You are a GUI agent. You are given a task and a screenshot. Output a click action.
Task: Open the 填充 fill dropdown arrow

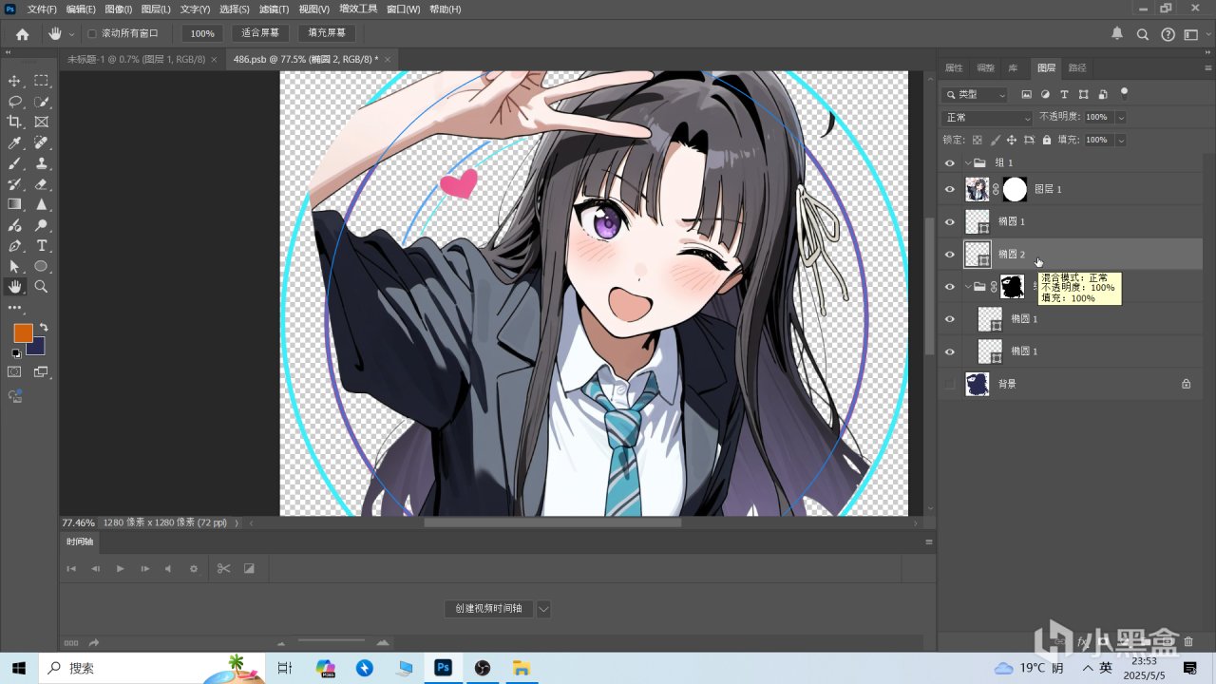(1121, 140)
